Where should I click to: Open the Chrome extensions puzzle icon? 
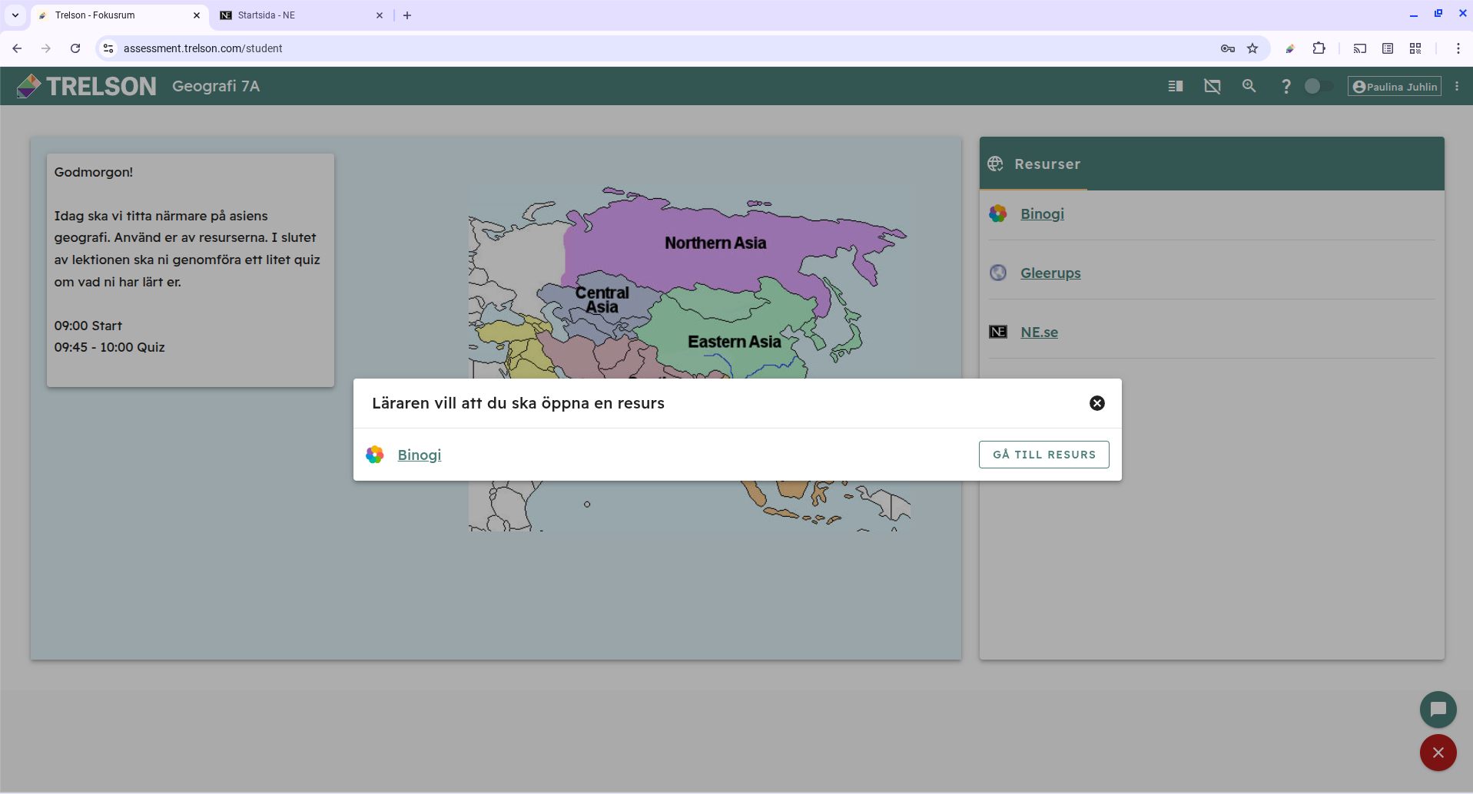click(x=1319, y=48)
